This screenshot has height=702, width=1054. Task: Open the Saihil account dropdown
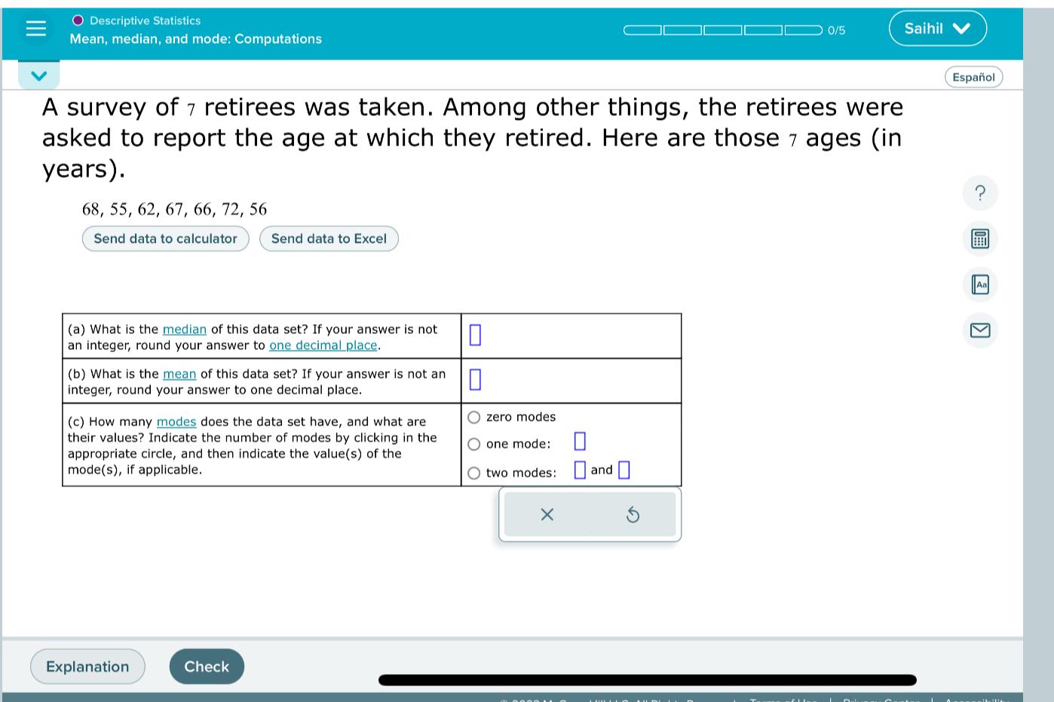[937, 28]
